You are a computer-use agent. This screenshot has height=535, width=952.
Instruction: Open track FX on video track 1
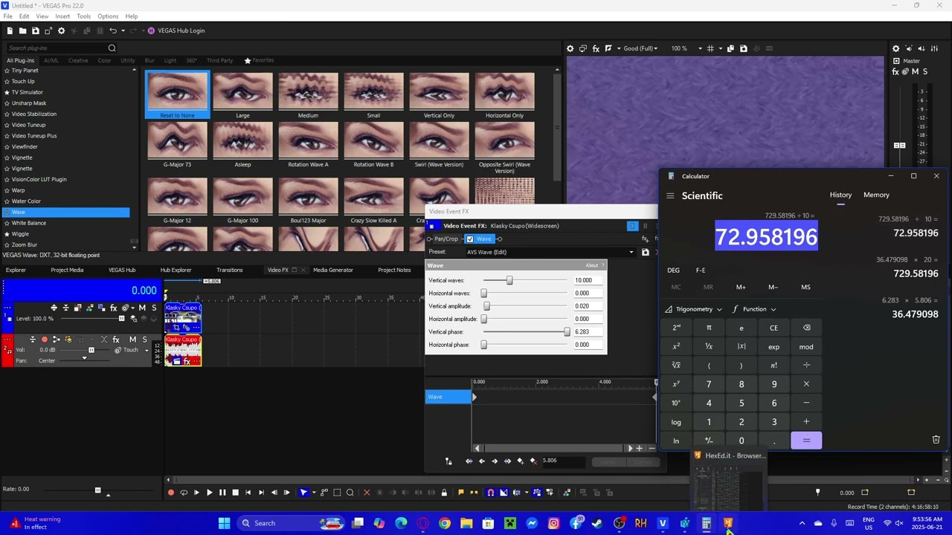pyautogui.click(x=113, y=308)
